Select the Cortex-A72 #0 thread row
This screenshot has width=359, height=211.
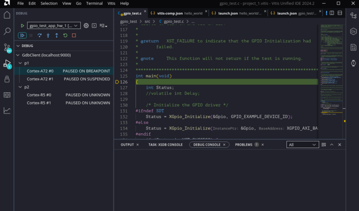pyautogui.click(x=64, y=71)
